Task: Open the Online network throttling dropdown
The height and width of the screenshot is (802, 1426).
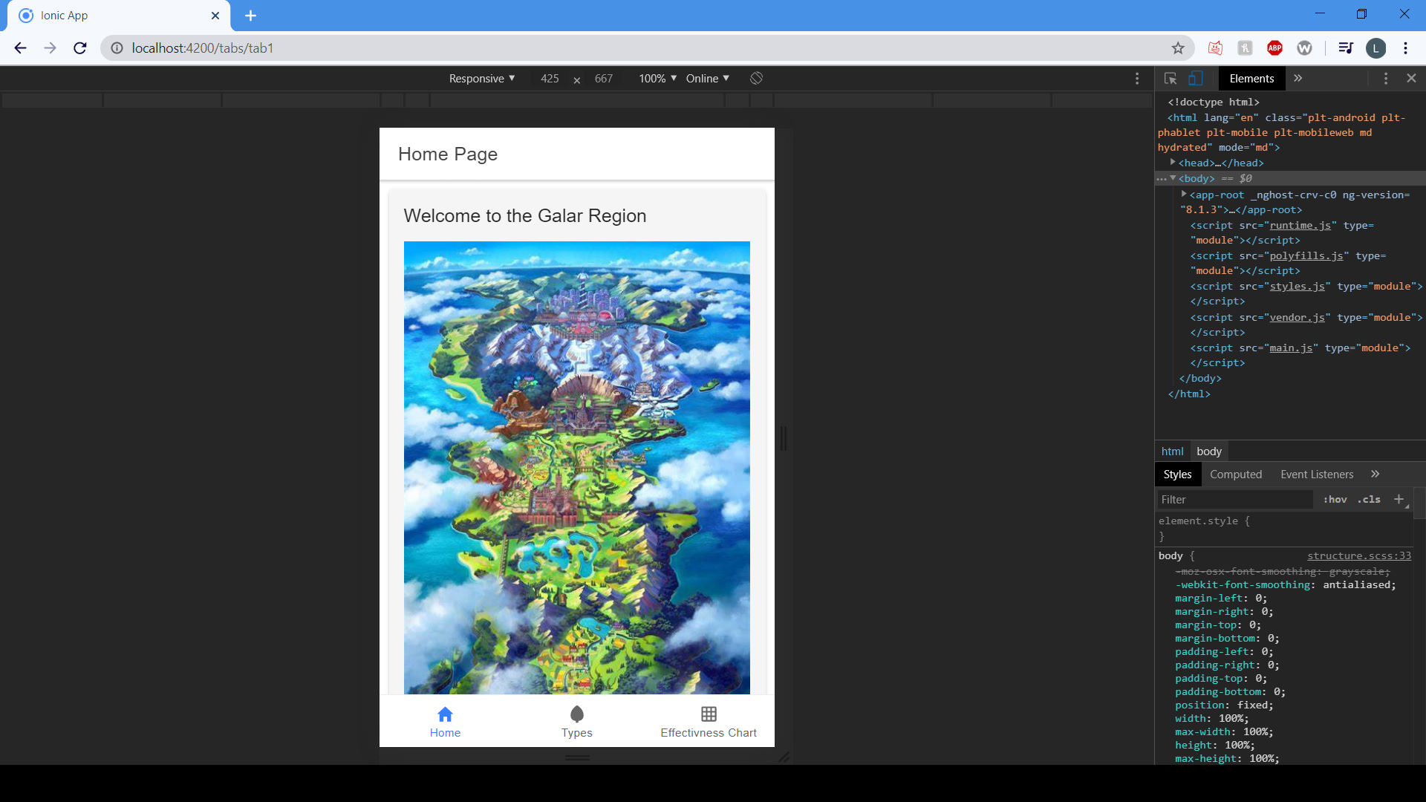Action: coord(706,78)
